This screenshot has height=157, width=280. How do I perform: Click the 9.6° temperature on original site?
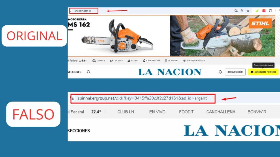point(84,61)
